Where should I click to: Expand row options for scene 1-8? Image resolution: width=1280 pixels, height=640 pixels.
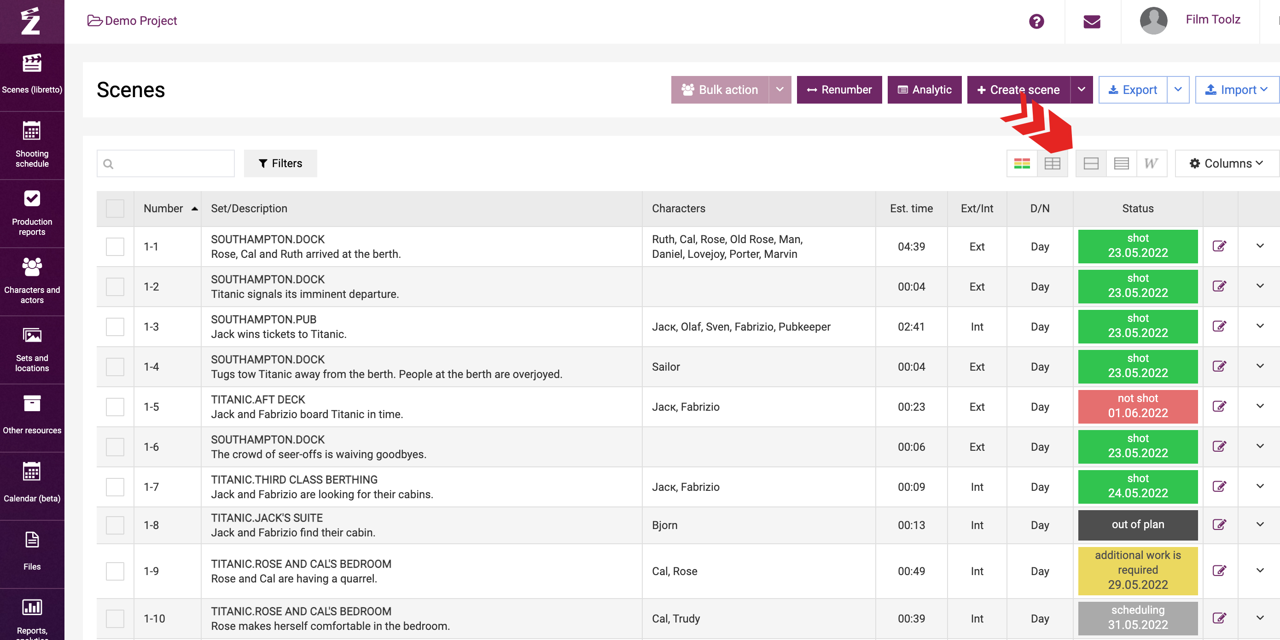click(x=1260, y=525)
